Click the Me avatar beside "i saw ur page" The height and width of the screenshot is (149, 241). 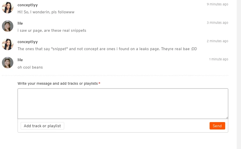(8, 26)
